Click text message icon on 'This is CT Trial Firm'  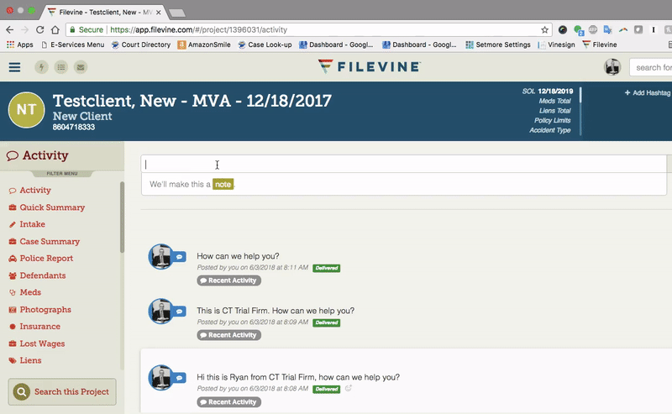pos(180,312)
